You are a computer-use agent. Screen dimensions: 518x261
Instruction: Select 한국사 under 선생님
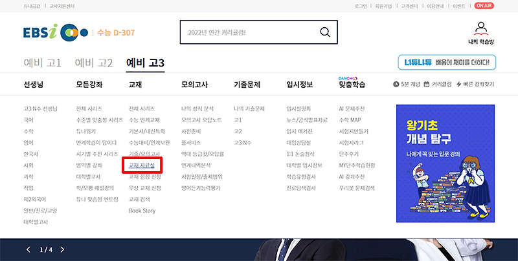pos(30,154)
